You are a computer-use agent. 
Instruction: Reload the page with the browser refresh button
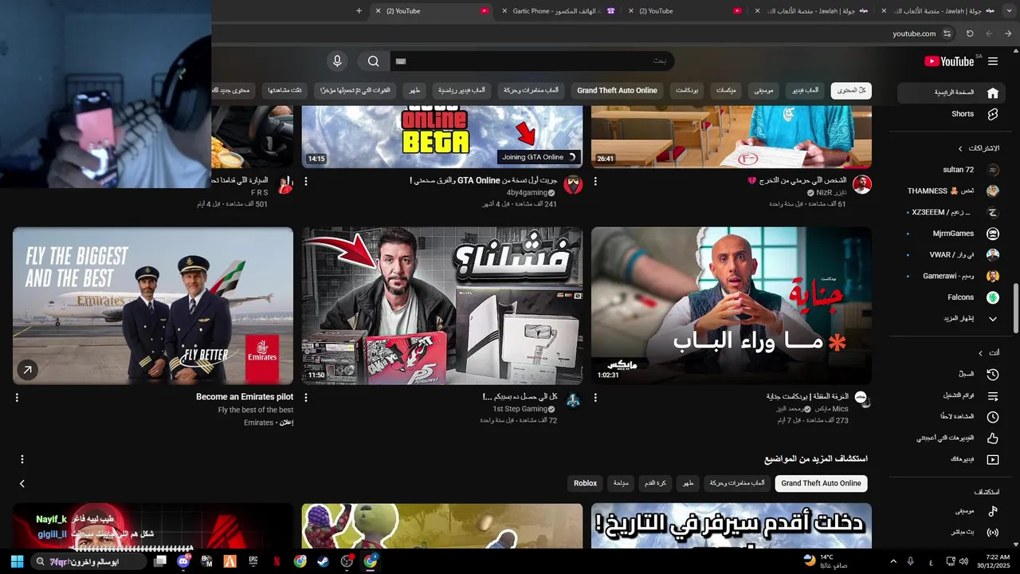click(970, 33)
